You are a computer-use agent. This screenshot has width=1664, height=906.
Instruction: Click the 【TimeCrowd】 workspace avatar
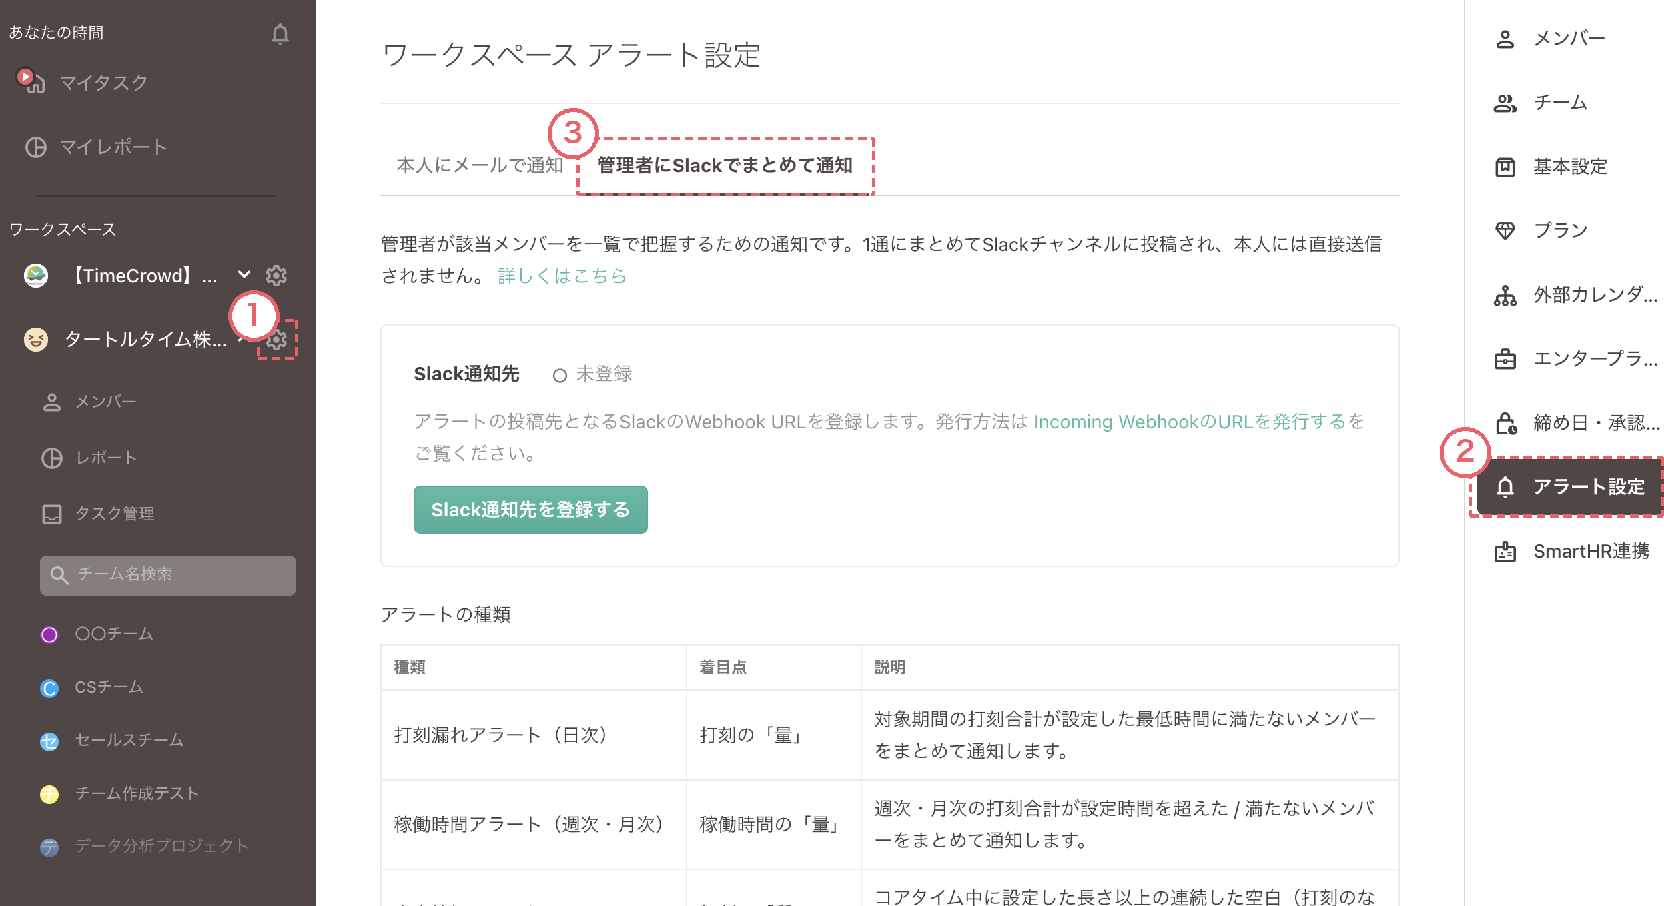coord(36,276)
